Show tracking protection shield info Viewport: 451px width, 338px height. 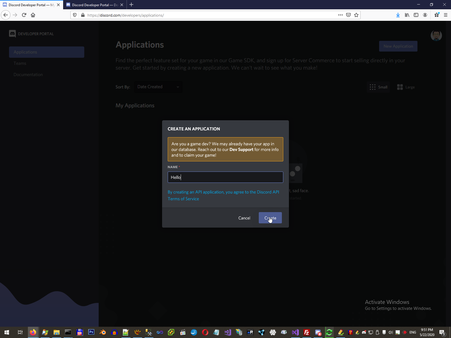[75, 15]
